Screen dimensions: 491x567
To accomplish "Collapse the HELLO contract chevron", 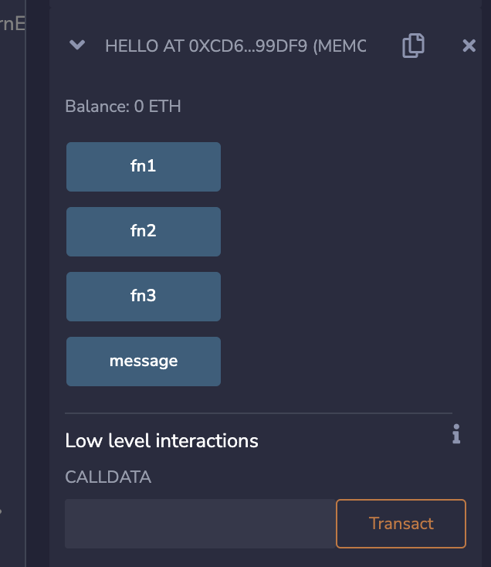I will 77,45.
